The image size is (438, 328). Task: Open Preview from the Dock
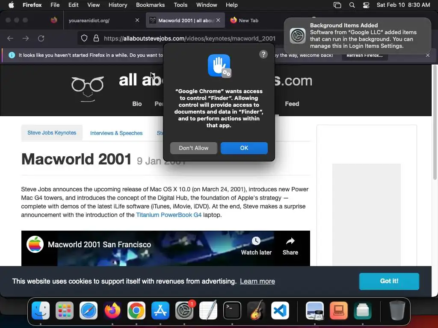(x=315, y=310)
